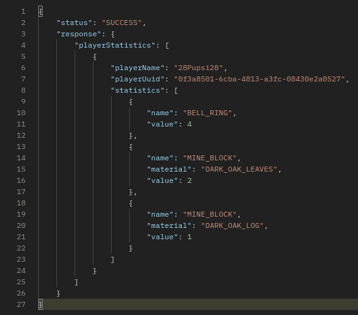Image resolution: width=358 pixels, height=315 pixels.
Task: Click the "response" key on line 3
Action: (x=79, y=34)
